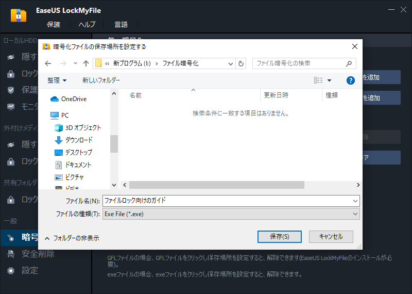Refresh the ファイル暗号化 folder view

[241, 63]
